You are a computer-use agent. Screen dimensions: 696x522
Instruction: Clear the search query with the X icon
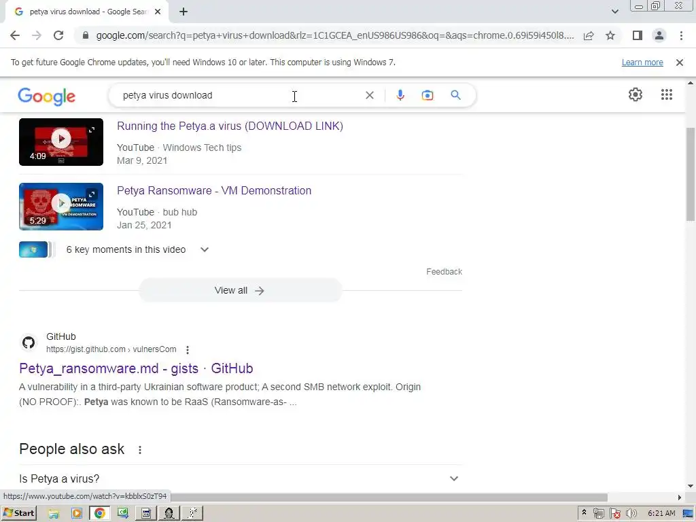pos(369,95)
